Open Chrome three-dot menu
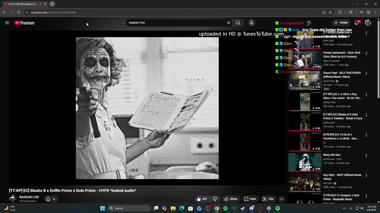 tap(376, 12)
